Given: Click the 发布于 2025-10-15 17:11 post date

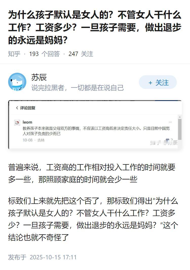Looking at the screenshot, I should coord(42,257).
